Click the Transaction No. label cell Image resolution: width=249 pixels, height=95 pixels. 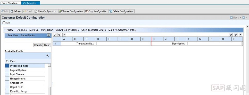78,44
